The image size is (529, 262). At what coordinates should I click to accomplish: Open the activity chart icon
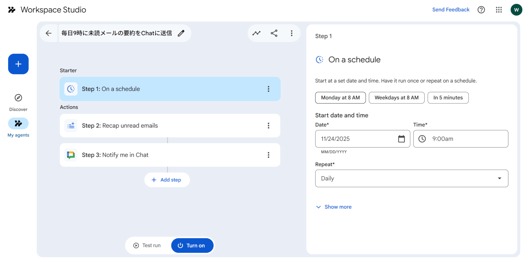pos(256,33)
